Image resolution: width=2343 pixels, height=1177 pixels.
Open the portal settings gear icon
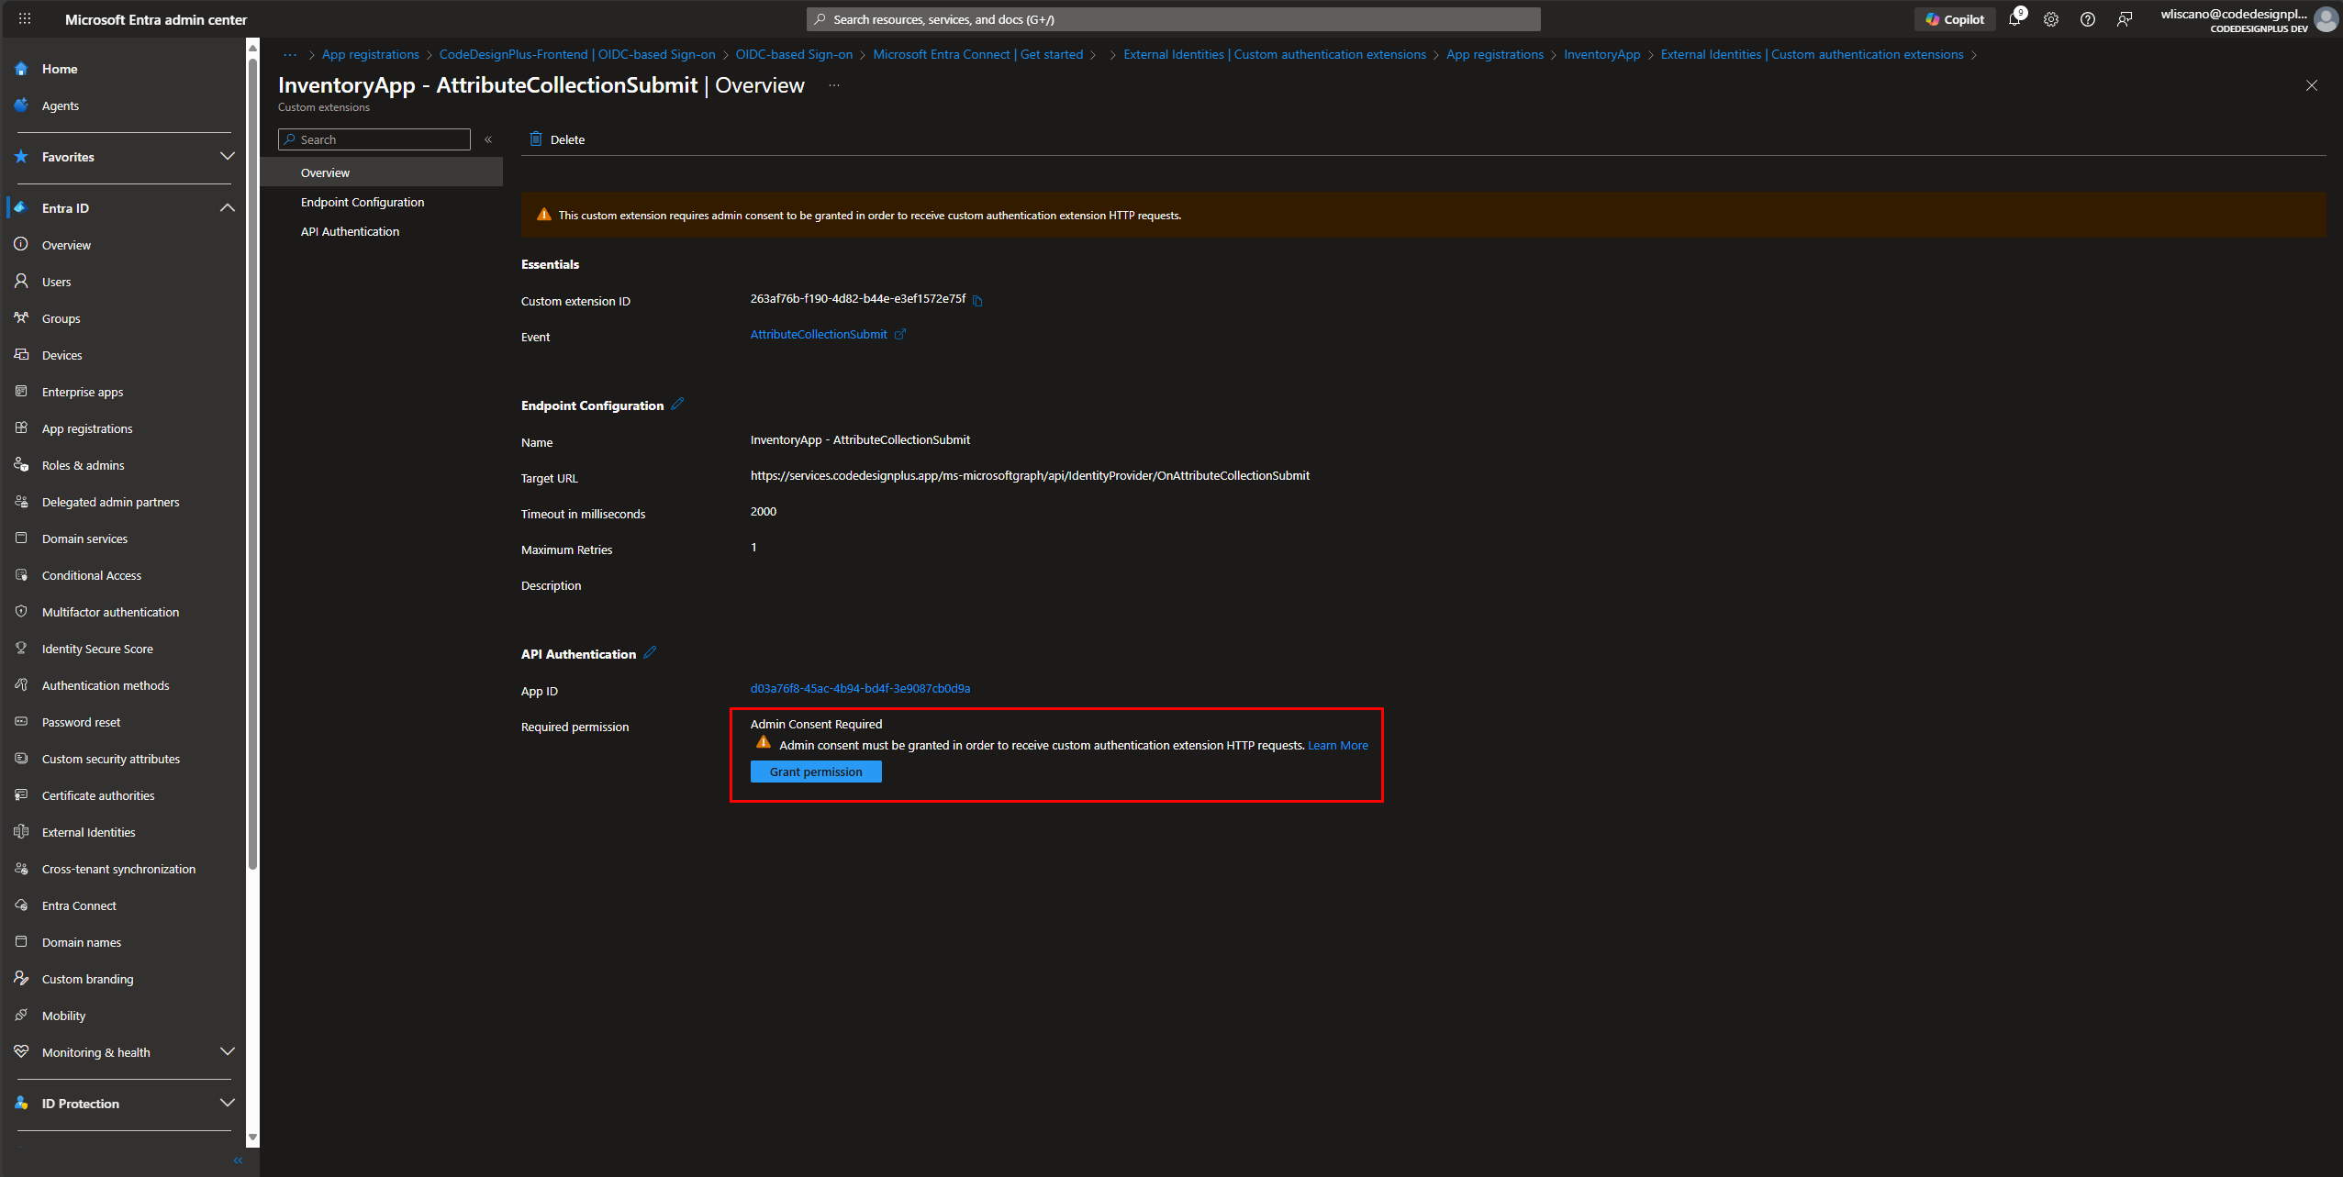[x=2051, y=19]
